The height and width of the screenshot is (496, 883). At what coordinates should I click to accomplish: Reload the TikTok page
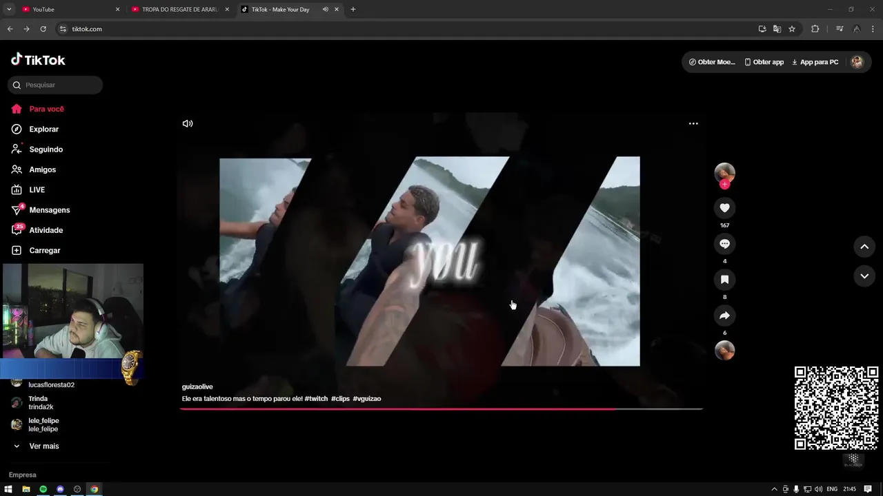[43, 29]
